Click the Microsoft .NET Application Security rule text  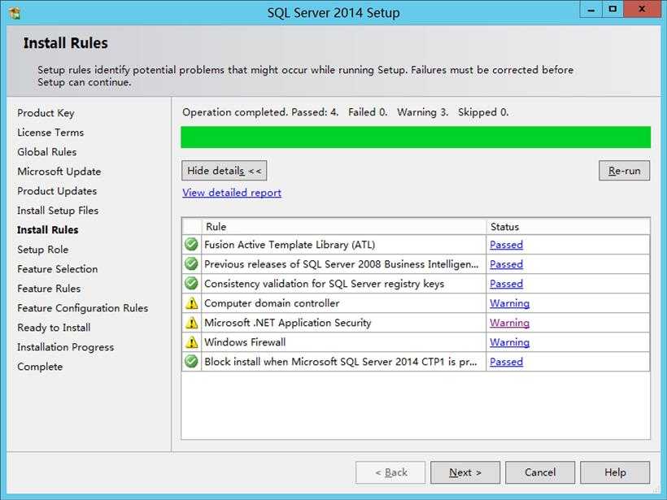click(x=288, y=323)
